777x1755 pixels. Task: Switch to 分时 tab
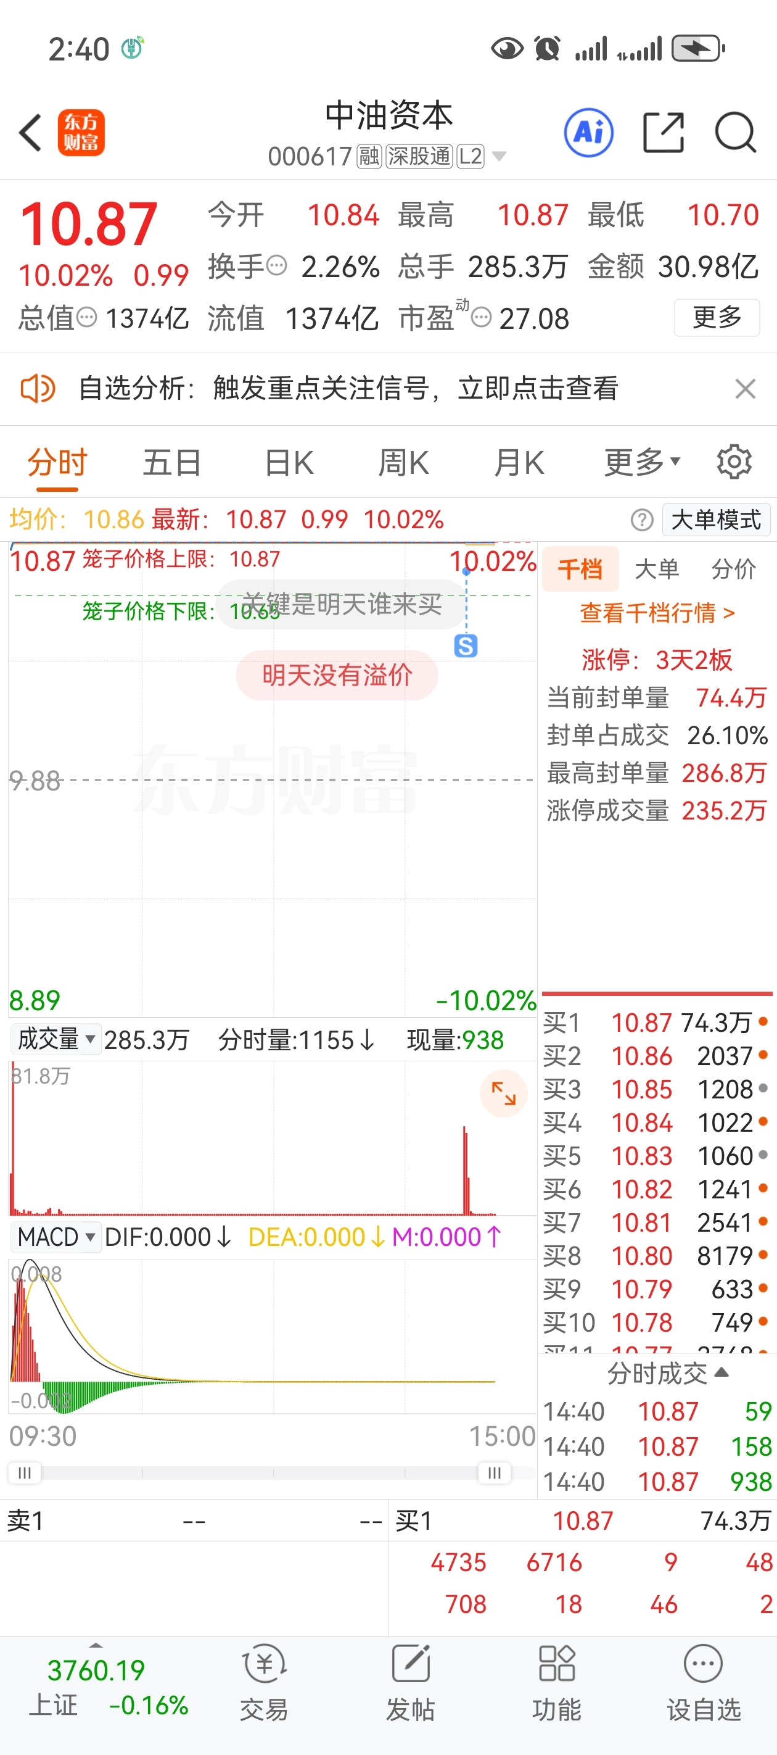tap(57, 463)
